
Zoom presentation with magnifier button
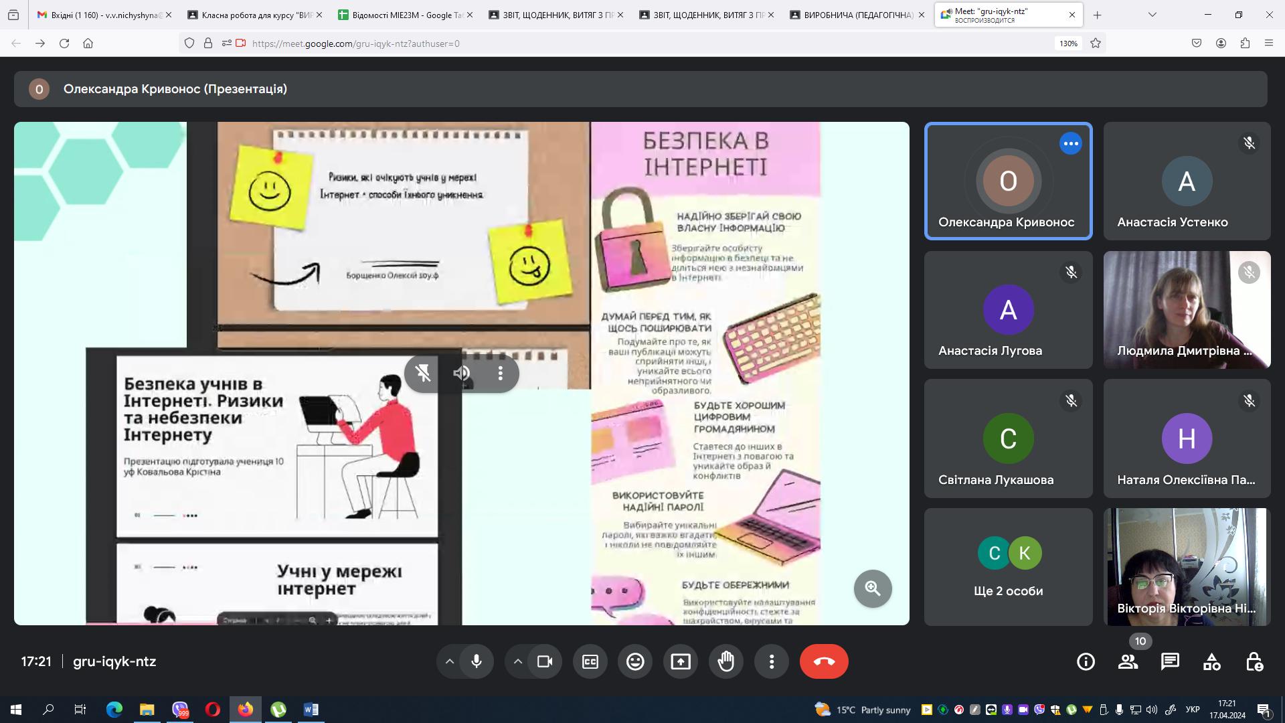tap(872, 588)
